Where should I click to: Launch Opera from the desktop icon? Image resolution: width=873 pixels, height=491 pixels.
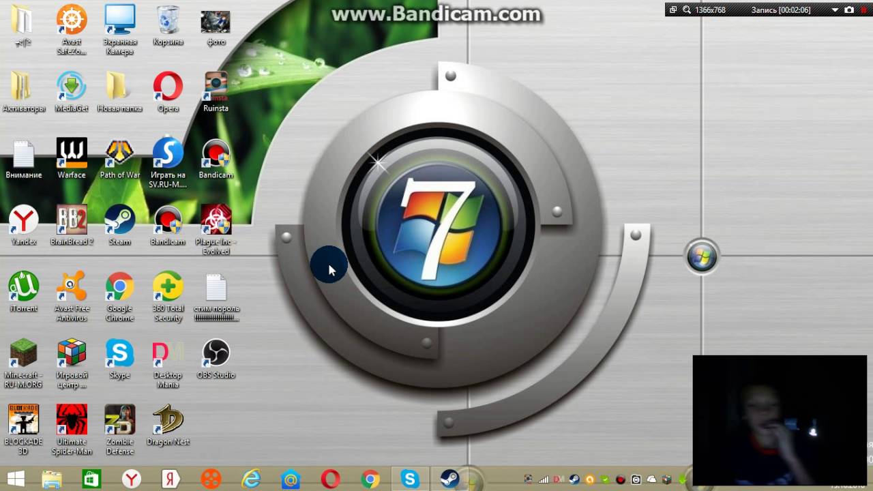coord(168,92)
